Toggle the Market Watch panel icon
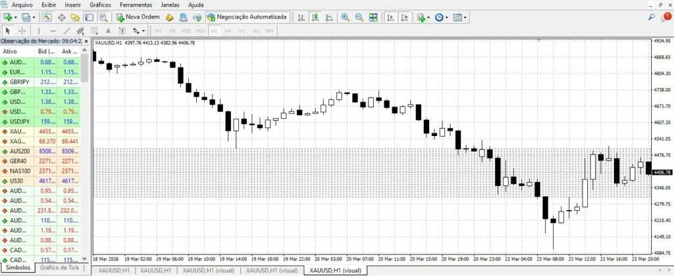Image resolution: width=674 pixels, height=276 pixels. click(x=47, y=17)
